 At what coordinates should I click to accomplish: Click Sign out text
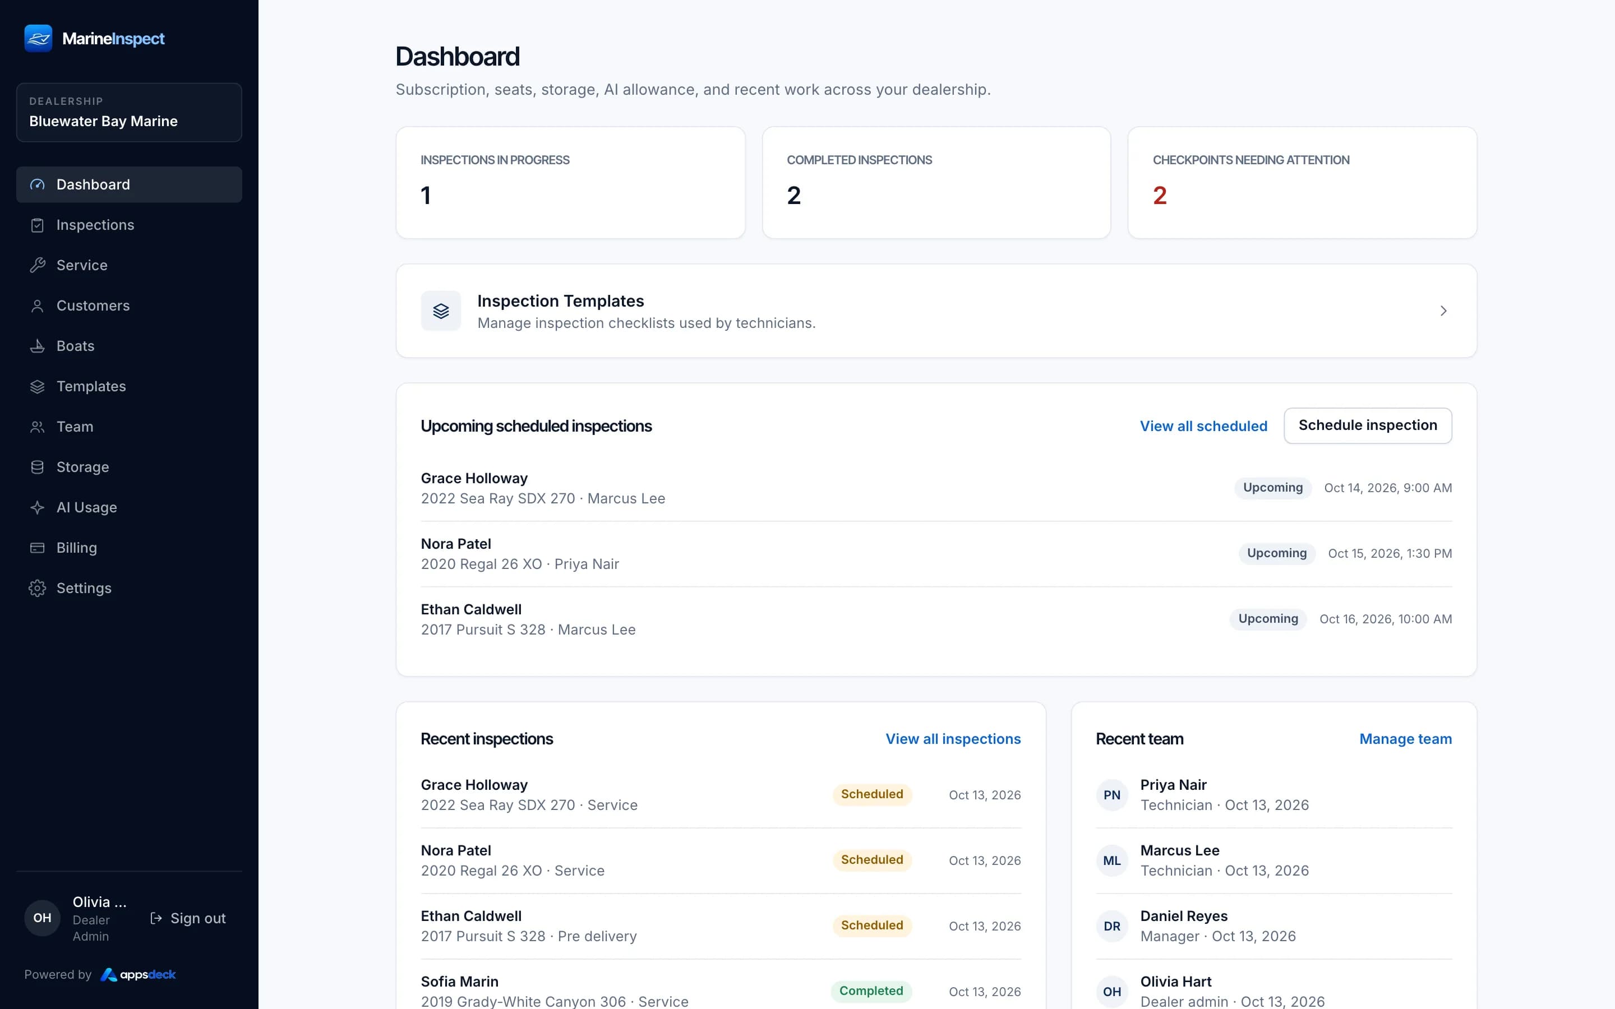[198, 918]
